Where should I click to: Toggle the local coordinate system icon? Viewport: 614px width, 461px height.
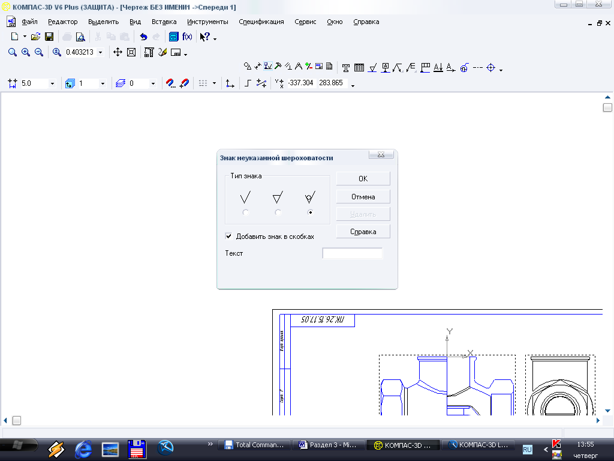[x=230, y=83]
